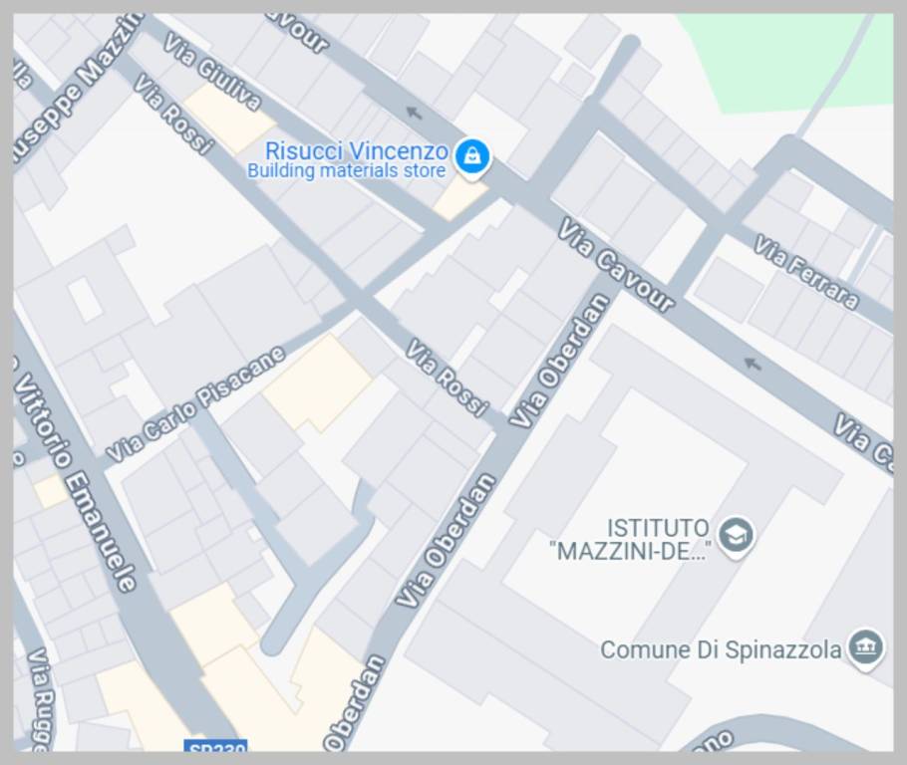Select the Via Carlo Pisacane street label
The width and height of the screenshot is (907, 765).
[x=195, y=404]
